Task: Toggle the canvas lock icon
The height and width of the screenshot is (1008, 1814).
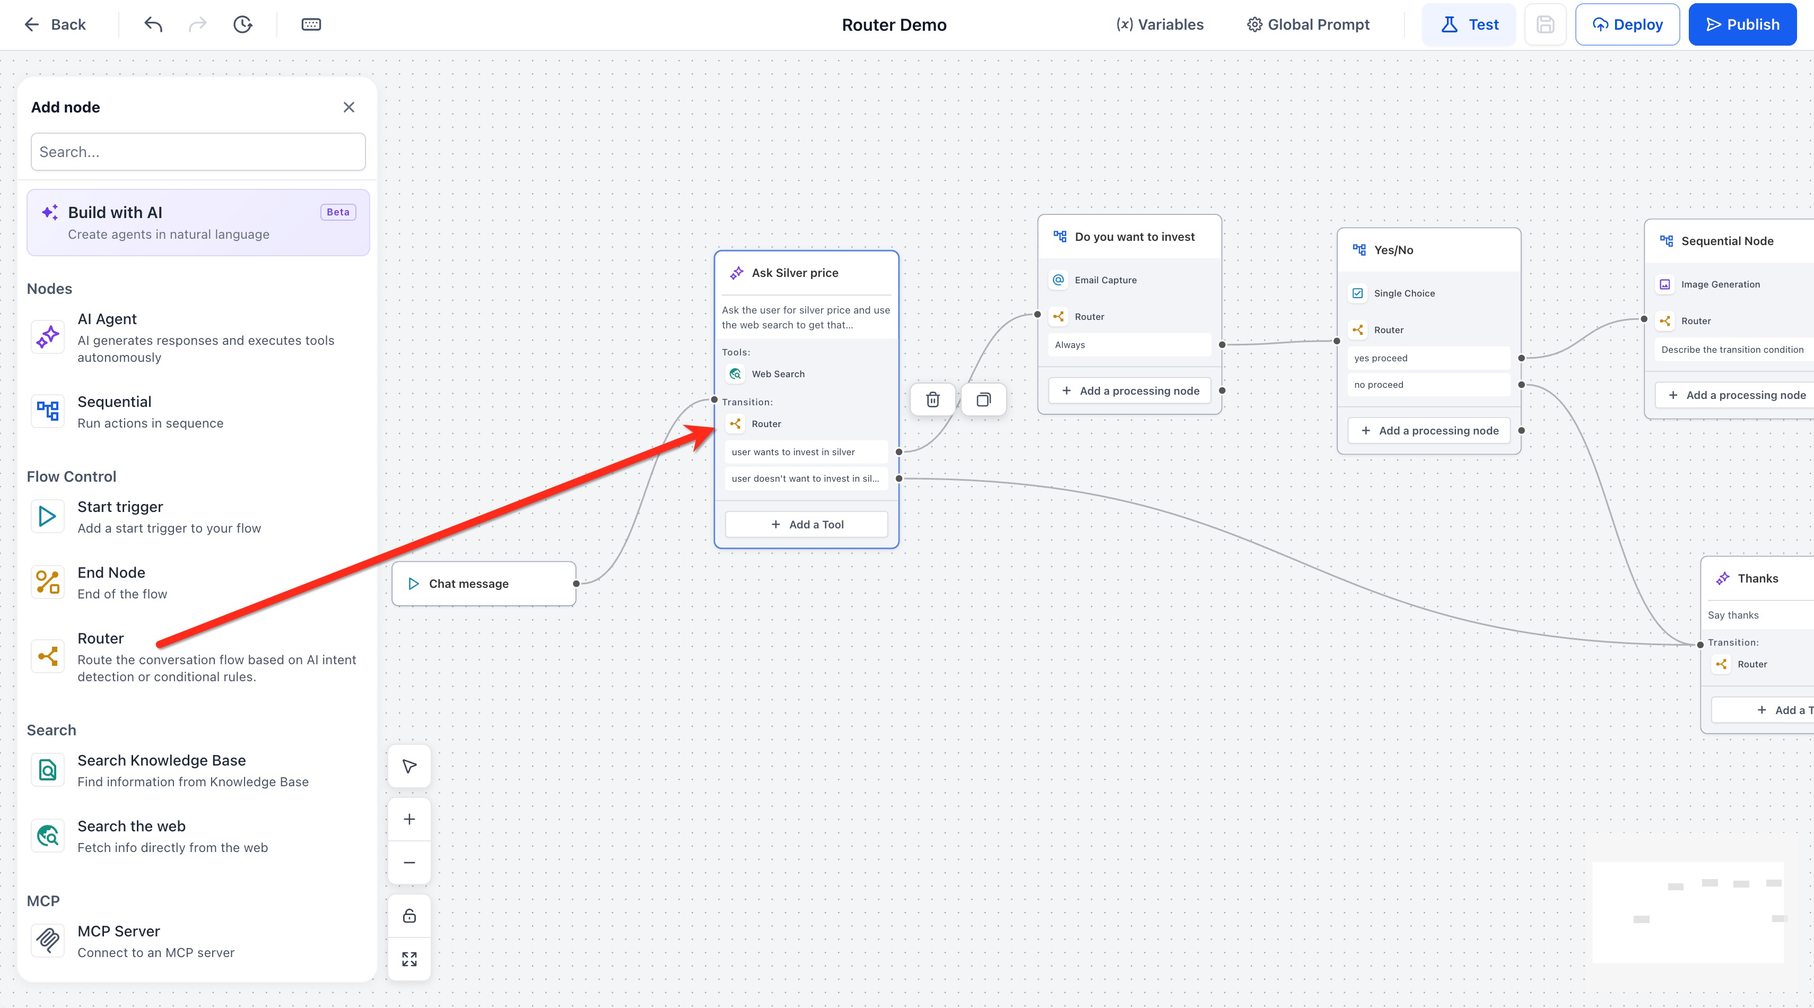Action: click(x=409, y=916)
